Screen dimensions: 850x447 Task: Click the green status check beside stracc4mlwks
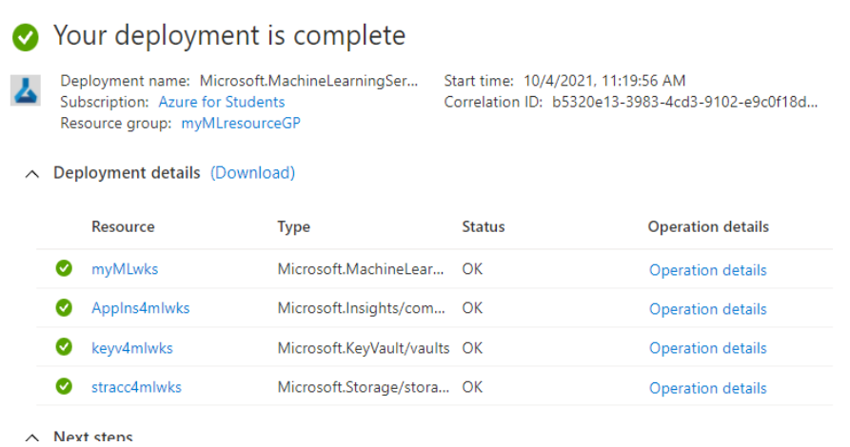pyautogui.click(x=64, y=386)
